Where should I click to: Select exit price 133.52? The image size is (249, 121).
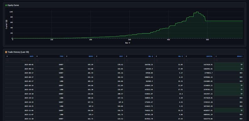point(120,119)
